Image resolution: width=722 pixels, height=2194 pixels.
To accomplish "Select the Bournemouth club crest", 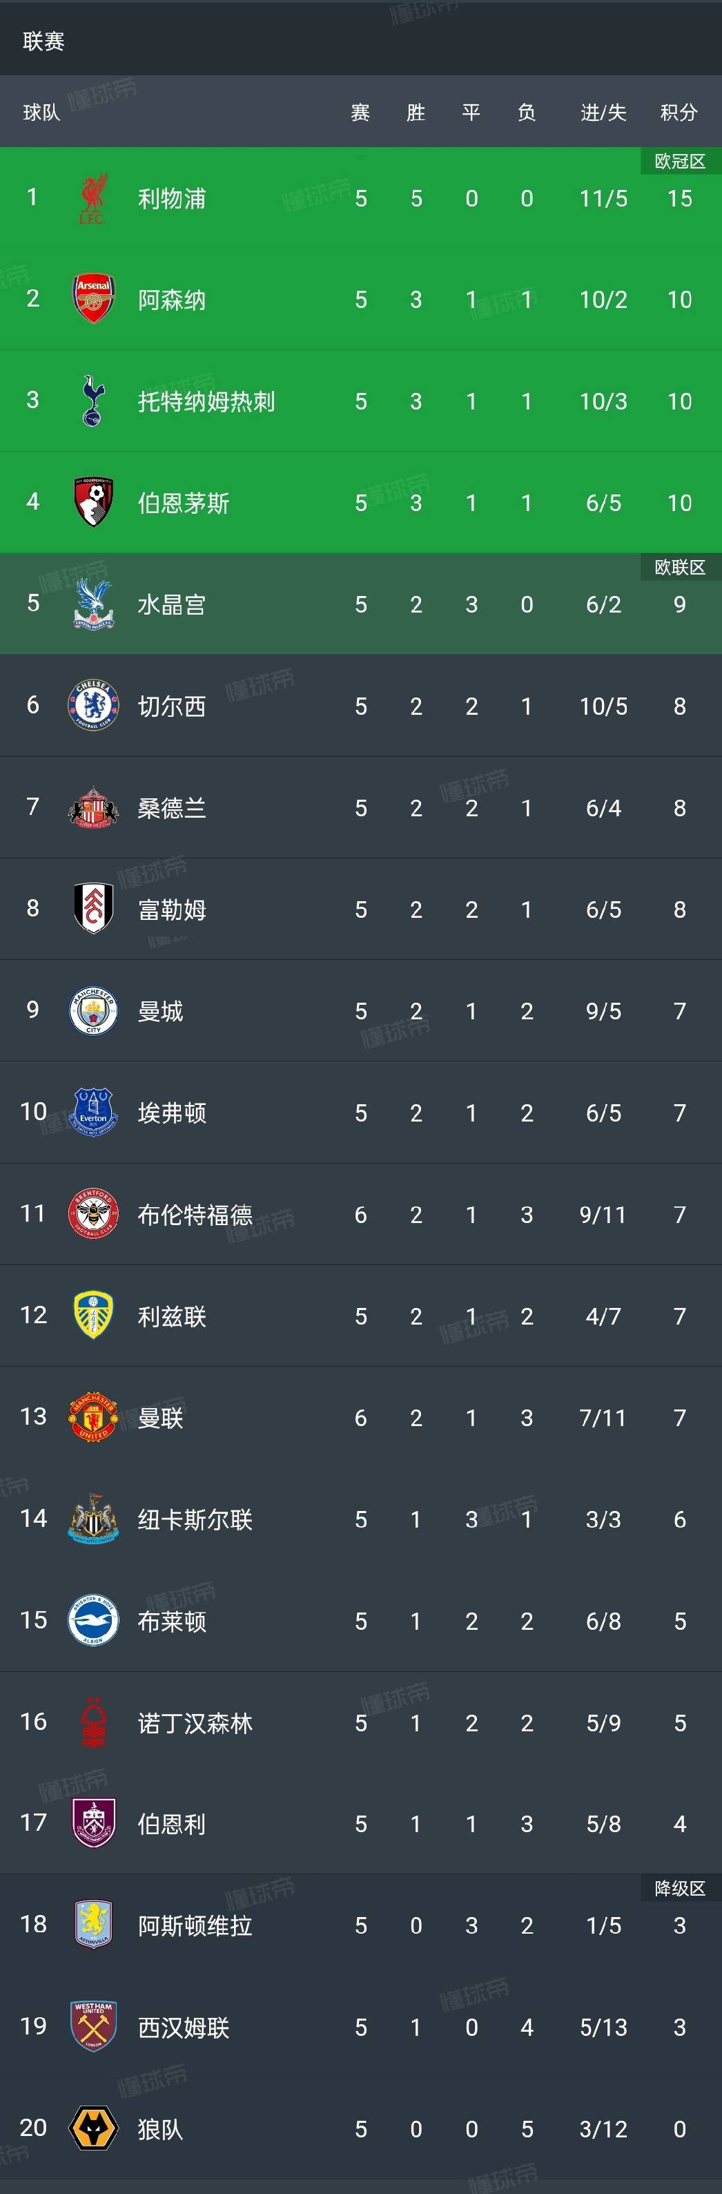I will point(94,501).
